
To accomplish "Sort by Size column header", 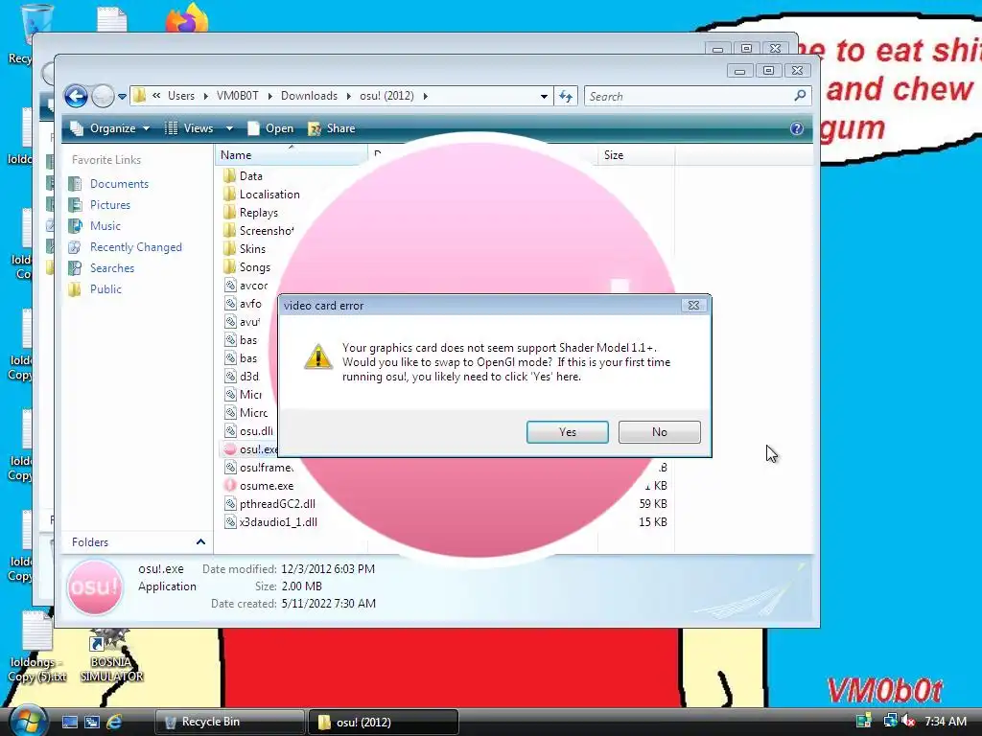I will pyautogui.click(x=636, y=154).
